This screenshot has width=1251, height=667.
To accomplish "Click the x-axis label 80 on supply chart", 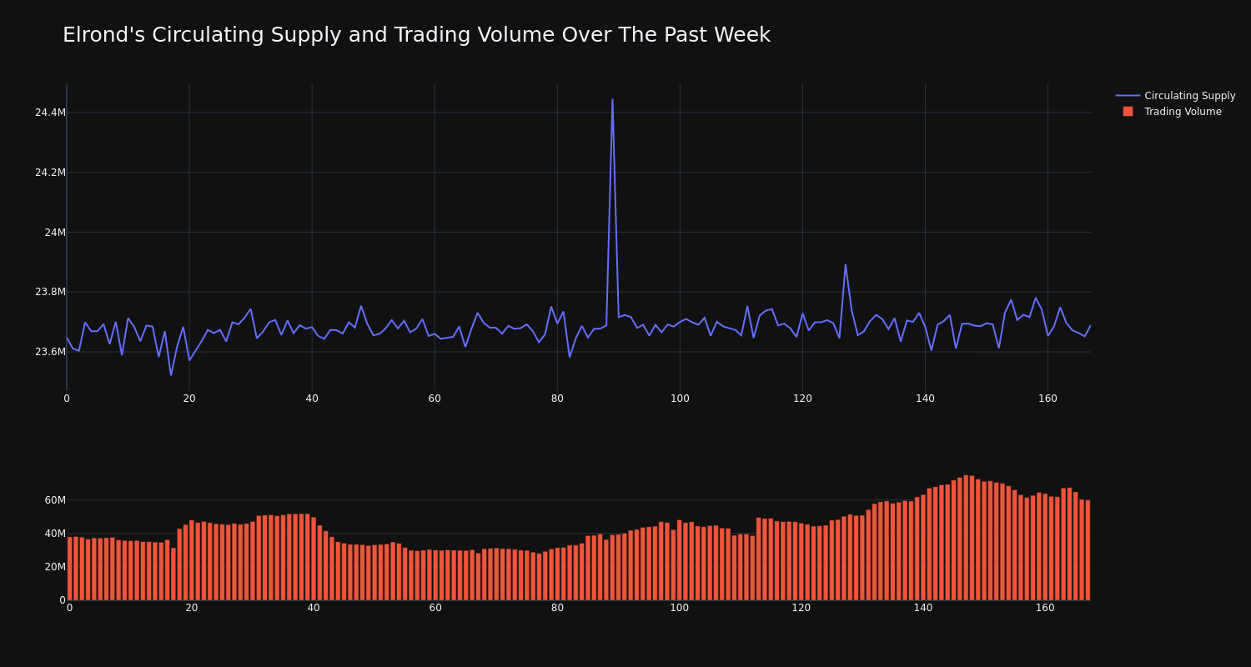I will coord(557,399).
